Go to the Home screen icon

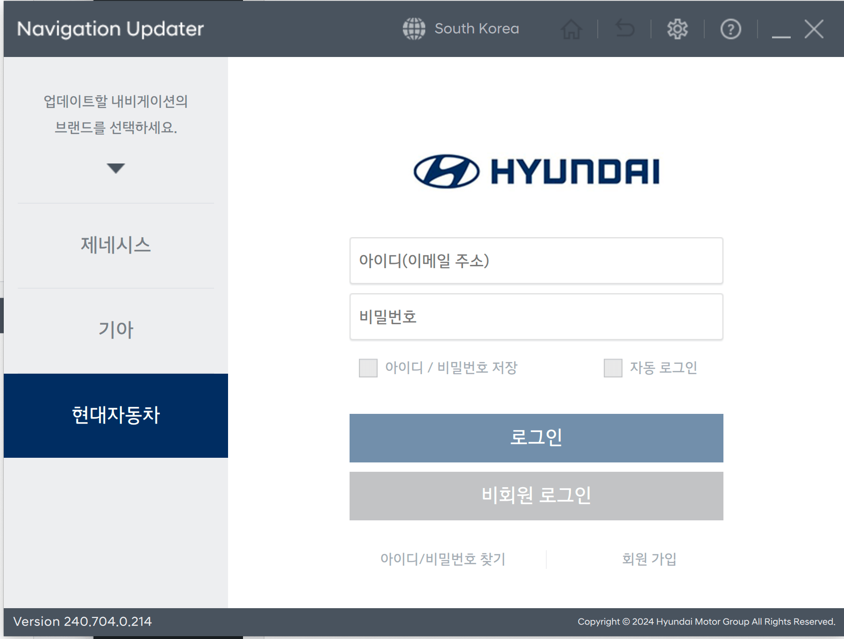[572, 29]
